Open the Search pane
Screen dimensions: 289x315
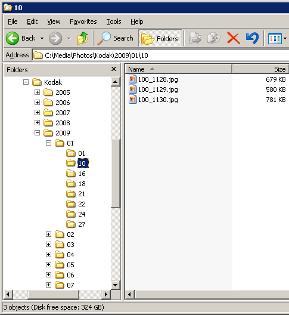coord(115,38)
